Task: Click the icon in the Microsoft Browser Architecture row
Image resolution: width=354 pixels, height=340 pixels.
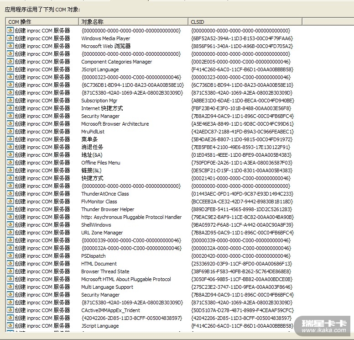Action: click(10, 123)
